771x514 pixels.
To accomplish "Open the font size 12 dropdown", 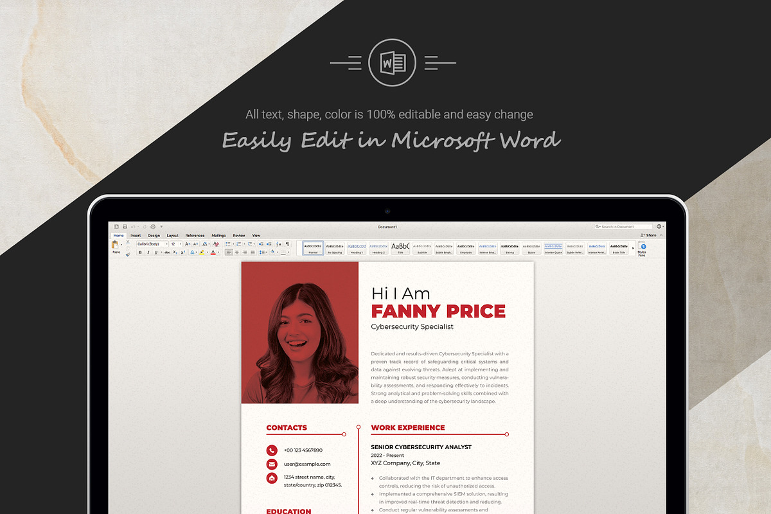I will (x=181, y=244).
